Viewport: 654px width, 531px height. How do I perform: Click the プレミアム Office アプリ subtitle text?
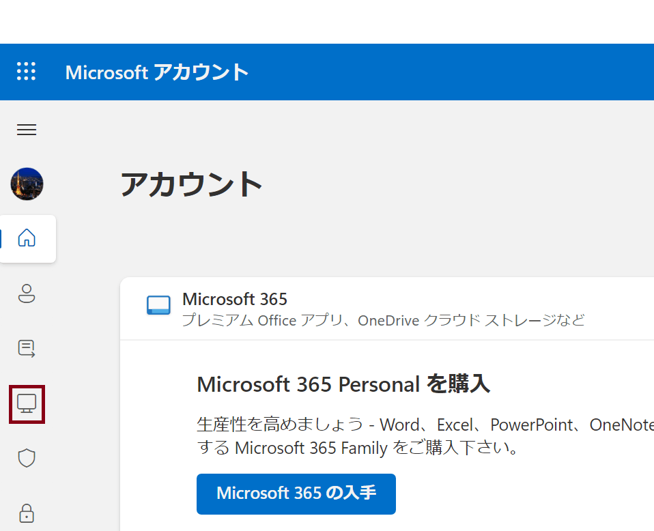(x=263, y=320)
